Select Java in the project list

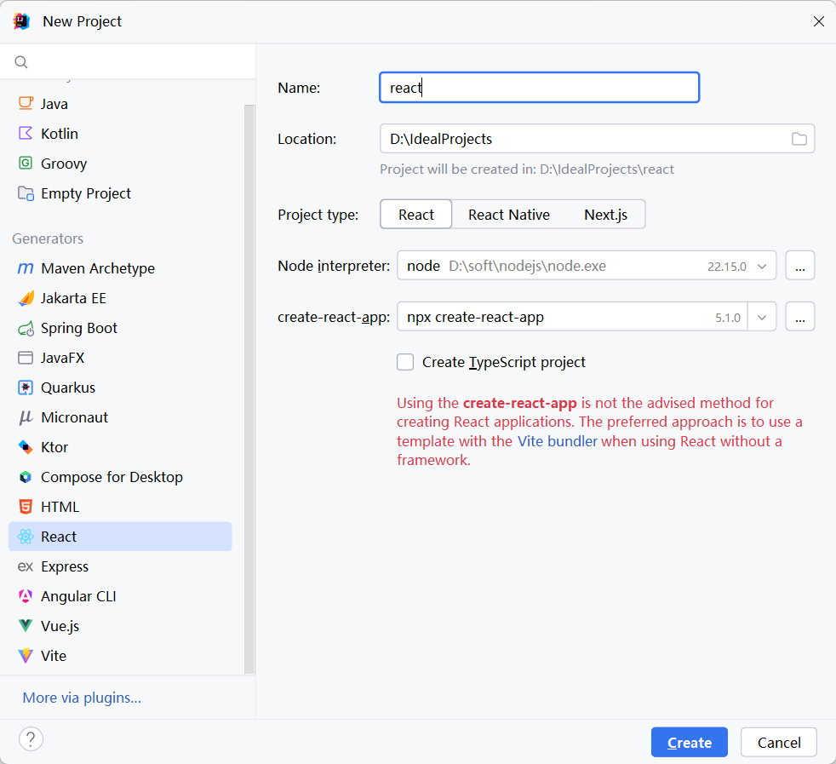click(x=121, y=104)
